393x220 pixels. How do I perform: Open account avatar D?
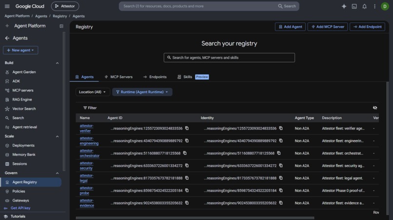click(385, 6)
